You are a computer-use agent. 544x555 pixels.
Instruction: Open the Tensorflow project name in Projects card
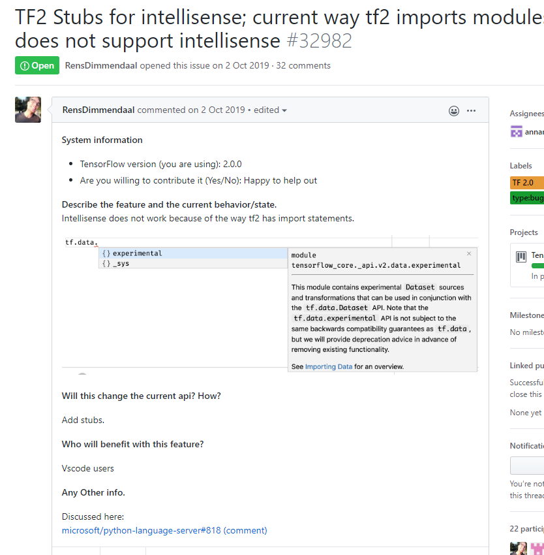click(x=538, y=255)
